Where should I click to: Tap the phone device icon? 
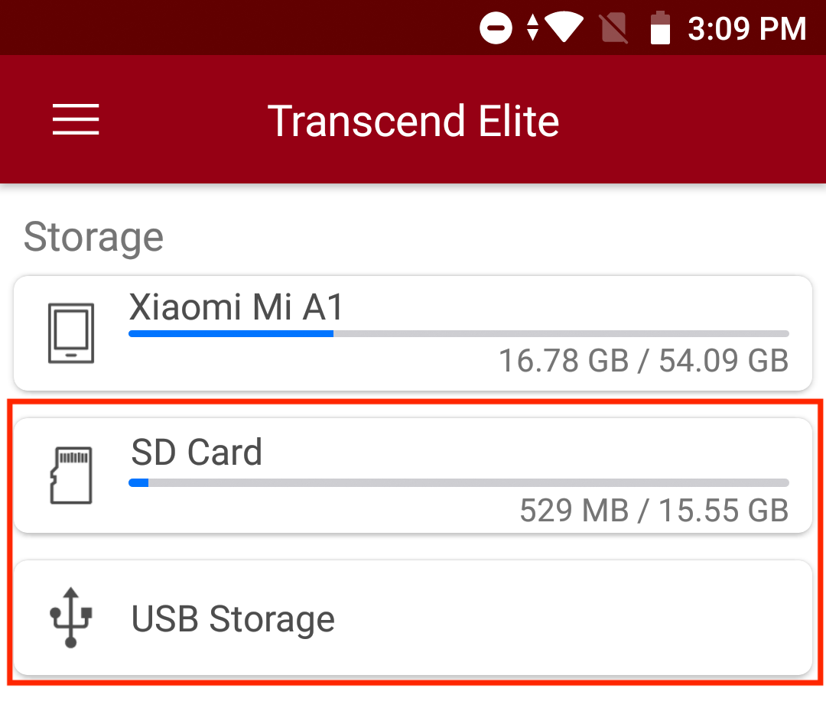tap(71, 333)
